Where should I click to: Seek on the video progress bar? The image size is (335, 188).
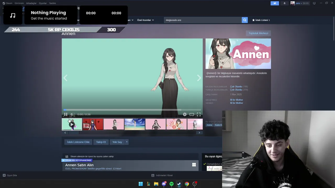click(132, 110)
